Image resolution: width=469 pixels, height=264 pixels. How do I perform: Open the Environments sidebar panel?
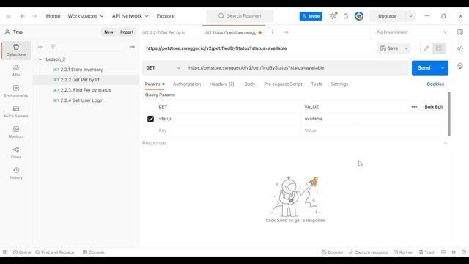click(16, 91)
